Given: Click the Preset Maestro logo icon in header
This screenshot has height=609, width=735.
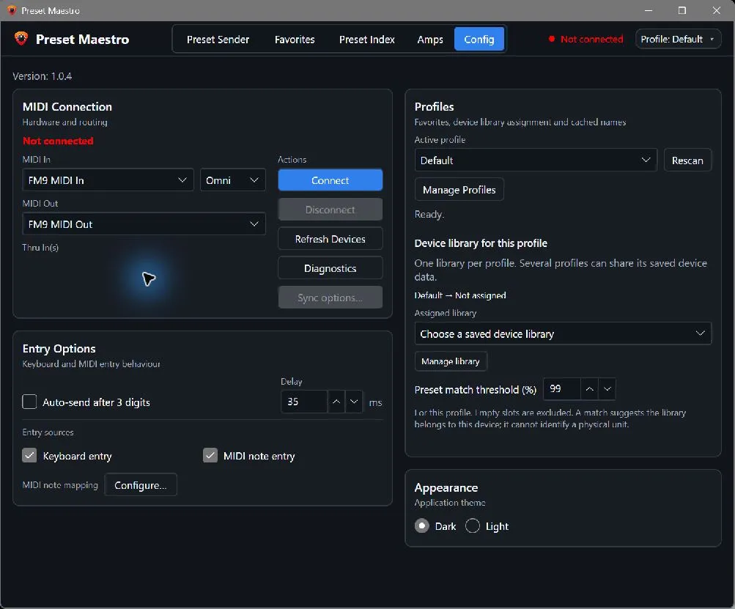Looking at the screenshot, I should click(21, 38).
